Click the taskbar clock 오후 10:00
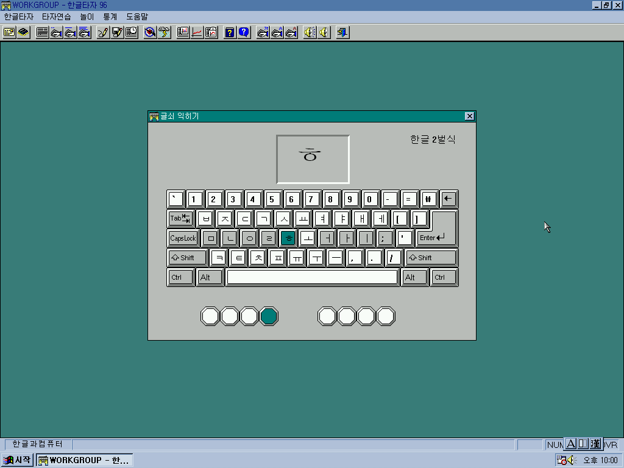The height and width of the screenshot is (468, 624). coord(600,460)
